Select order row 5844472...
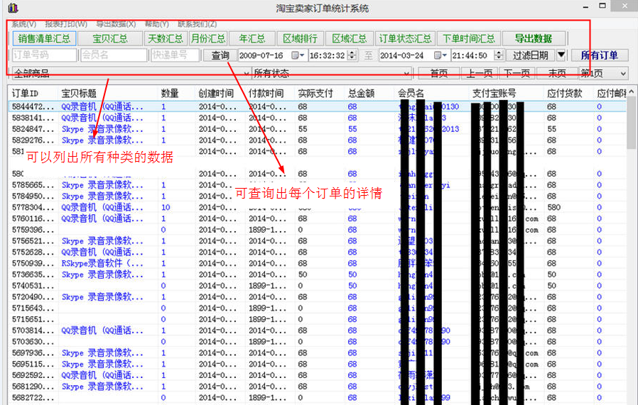The width and height of the screenshot is (638, 405). [318, 106]
